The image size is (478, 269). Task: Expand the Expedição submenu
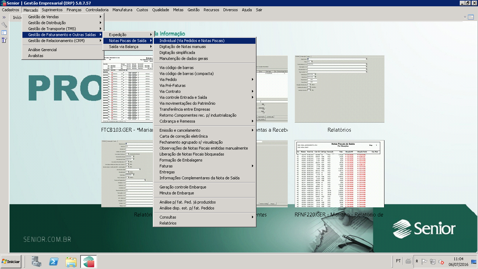pos(129,35)
